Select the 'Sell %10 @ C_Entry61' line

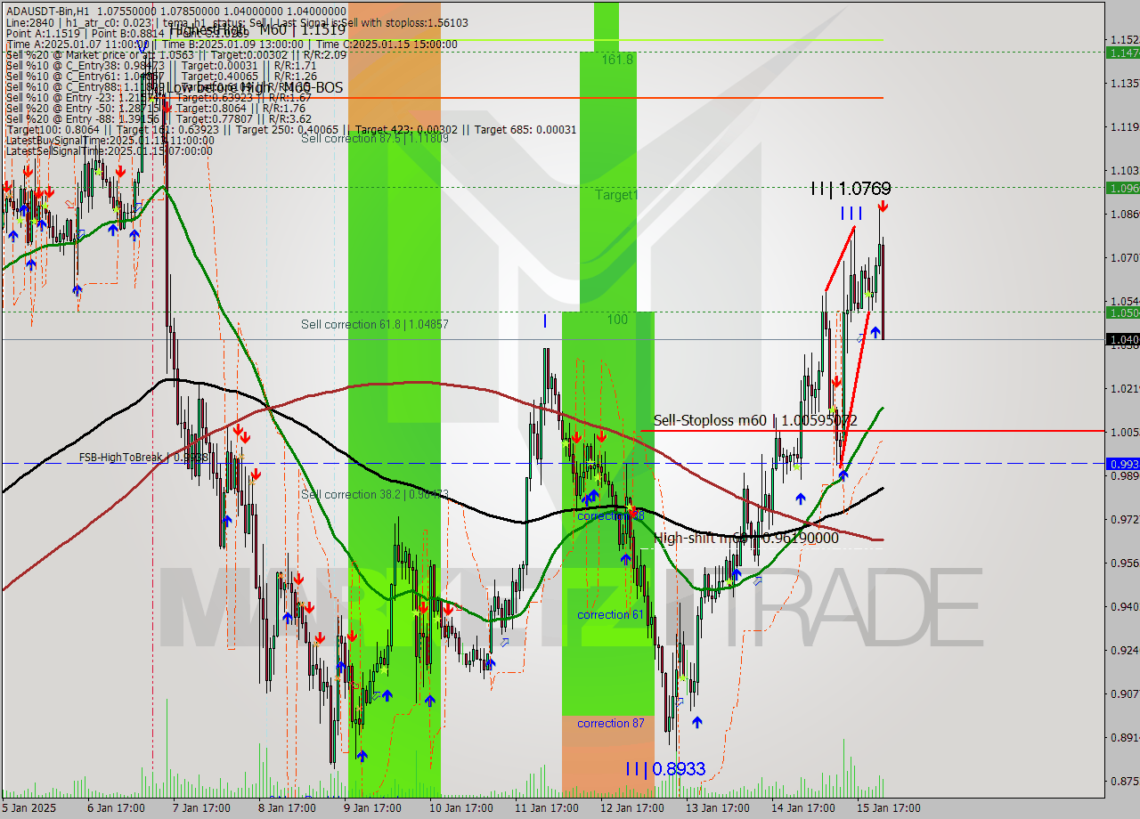[x=161, y=76]
